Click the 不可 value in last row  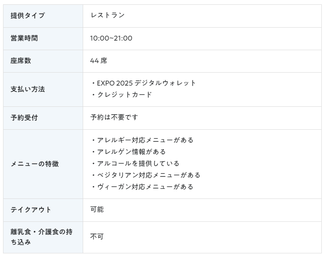pos(97,237)
